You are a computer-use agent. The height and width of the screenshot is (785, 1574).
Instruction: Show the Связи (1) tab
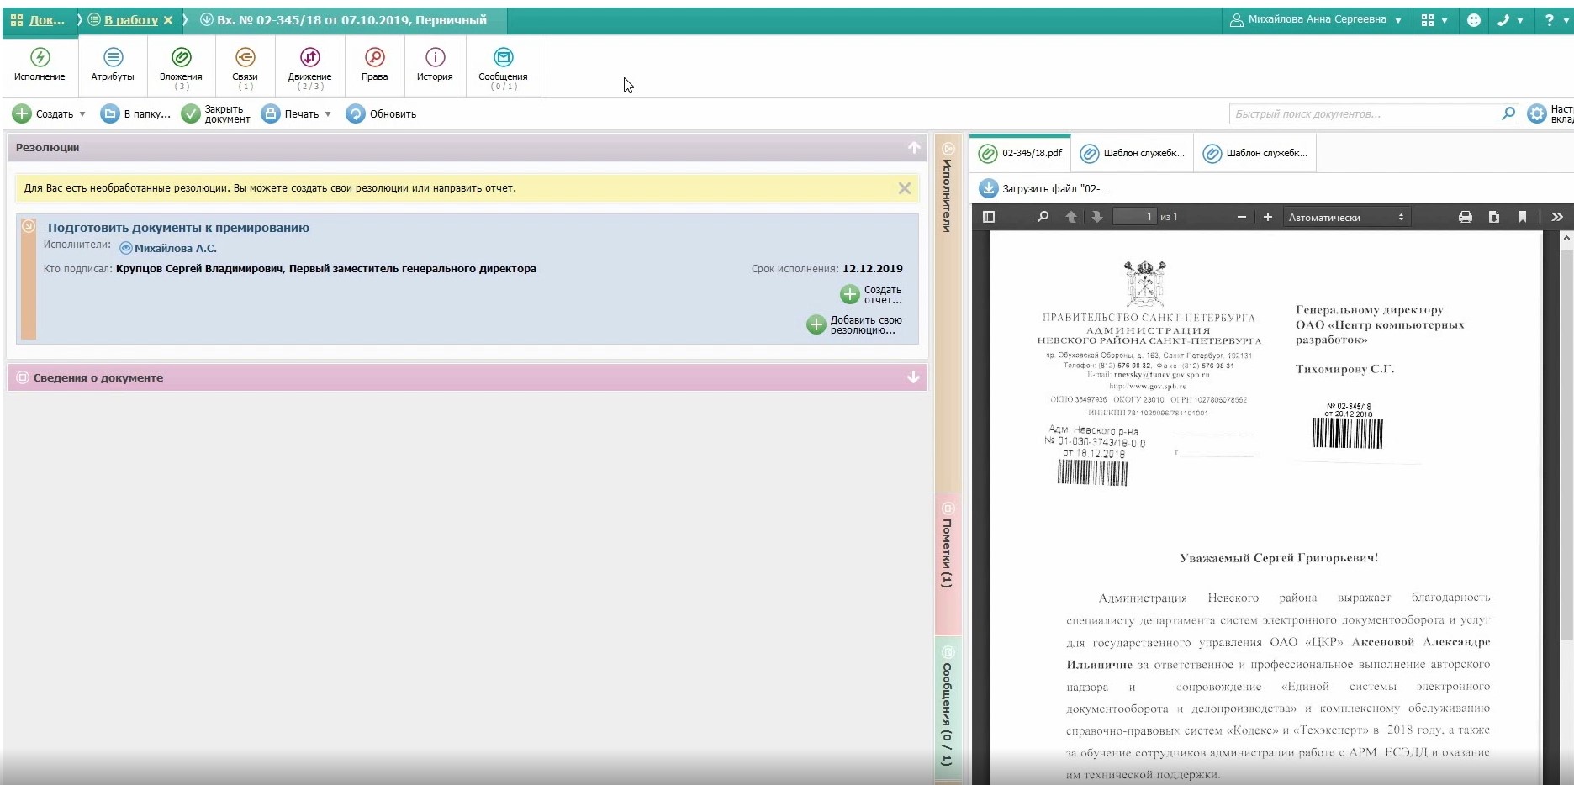click(245, 66)
